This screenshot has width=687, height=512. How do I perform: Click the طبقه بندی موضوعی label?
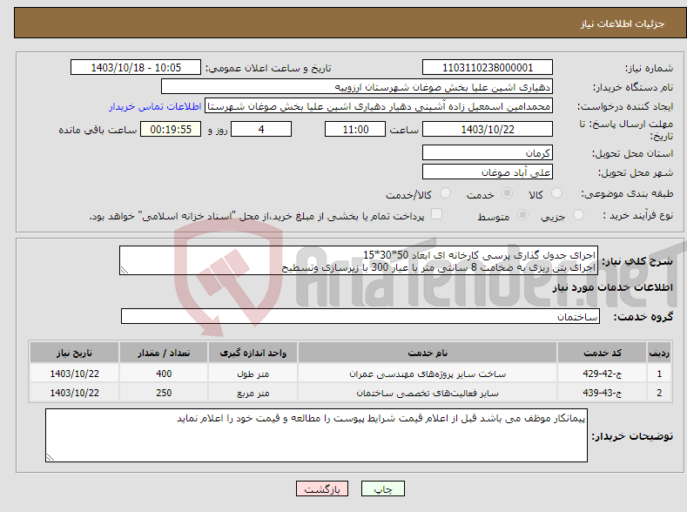click(x=627, y=193)
